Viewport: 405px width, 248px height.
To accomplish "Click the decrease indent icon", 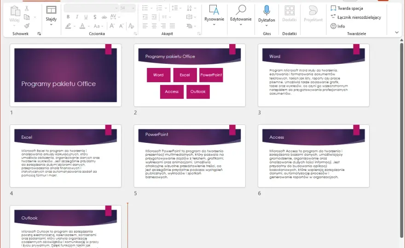I will coord(145,17).
